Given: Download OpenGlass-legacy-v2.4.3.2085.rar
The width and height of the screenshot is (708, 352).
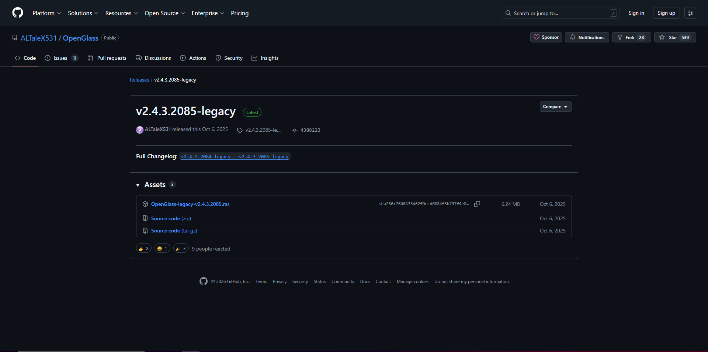Looking at the screenshot, I should point(190,204).
